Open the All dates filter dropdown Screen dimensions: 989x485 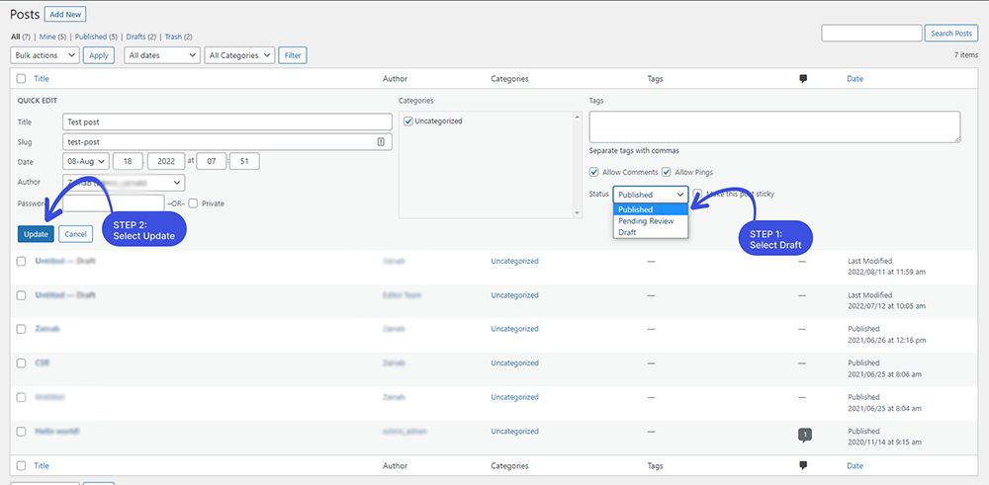(x=162, y=55)
